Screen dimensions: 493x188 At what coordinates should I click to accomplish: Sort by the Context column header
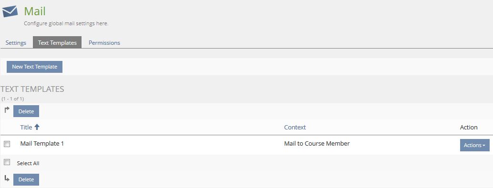coord(295,127)
